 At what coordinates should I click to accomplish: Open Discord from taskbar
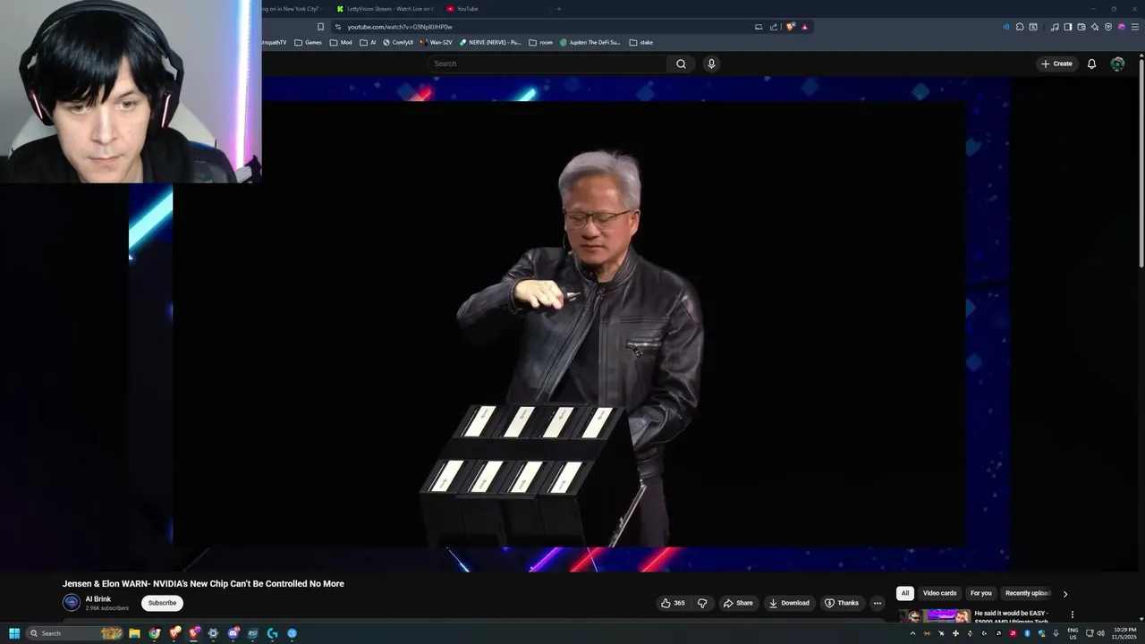(x=233, y=633)
